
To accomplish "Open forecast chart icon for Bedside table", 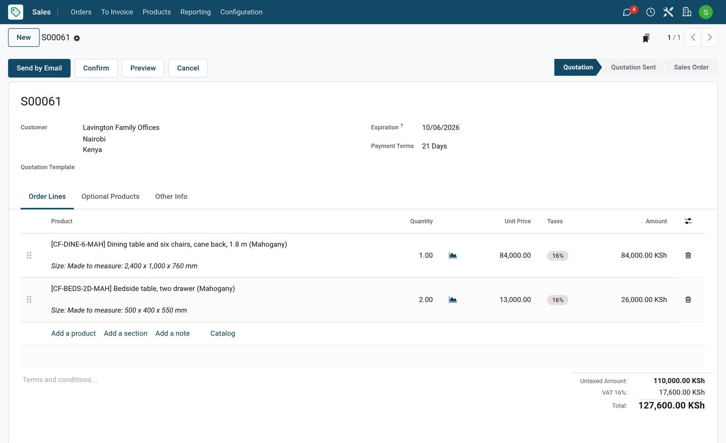I will coord(452,300).
